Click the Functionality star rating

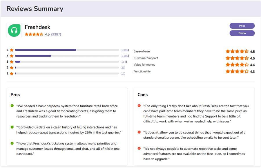(x=237, y=71)
